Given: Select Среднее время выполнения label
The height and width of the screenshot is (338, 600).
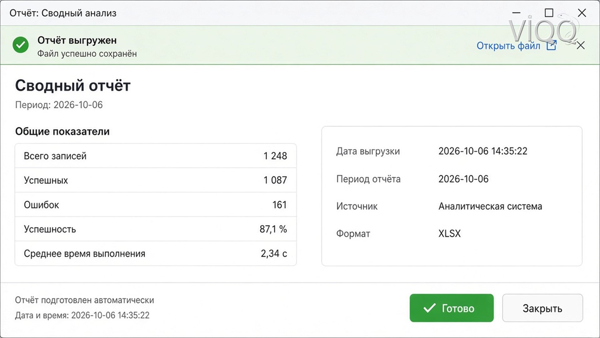Looking at the screenshot, I should coord(84,253).
